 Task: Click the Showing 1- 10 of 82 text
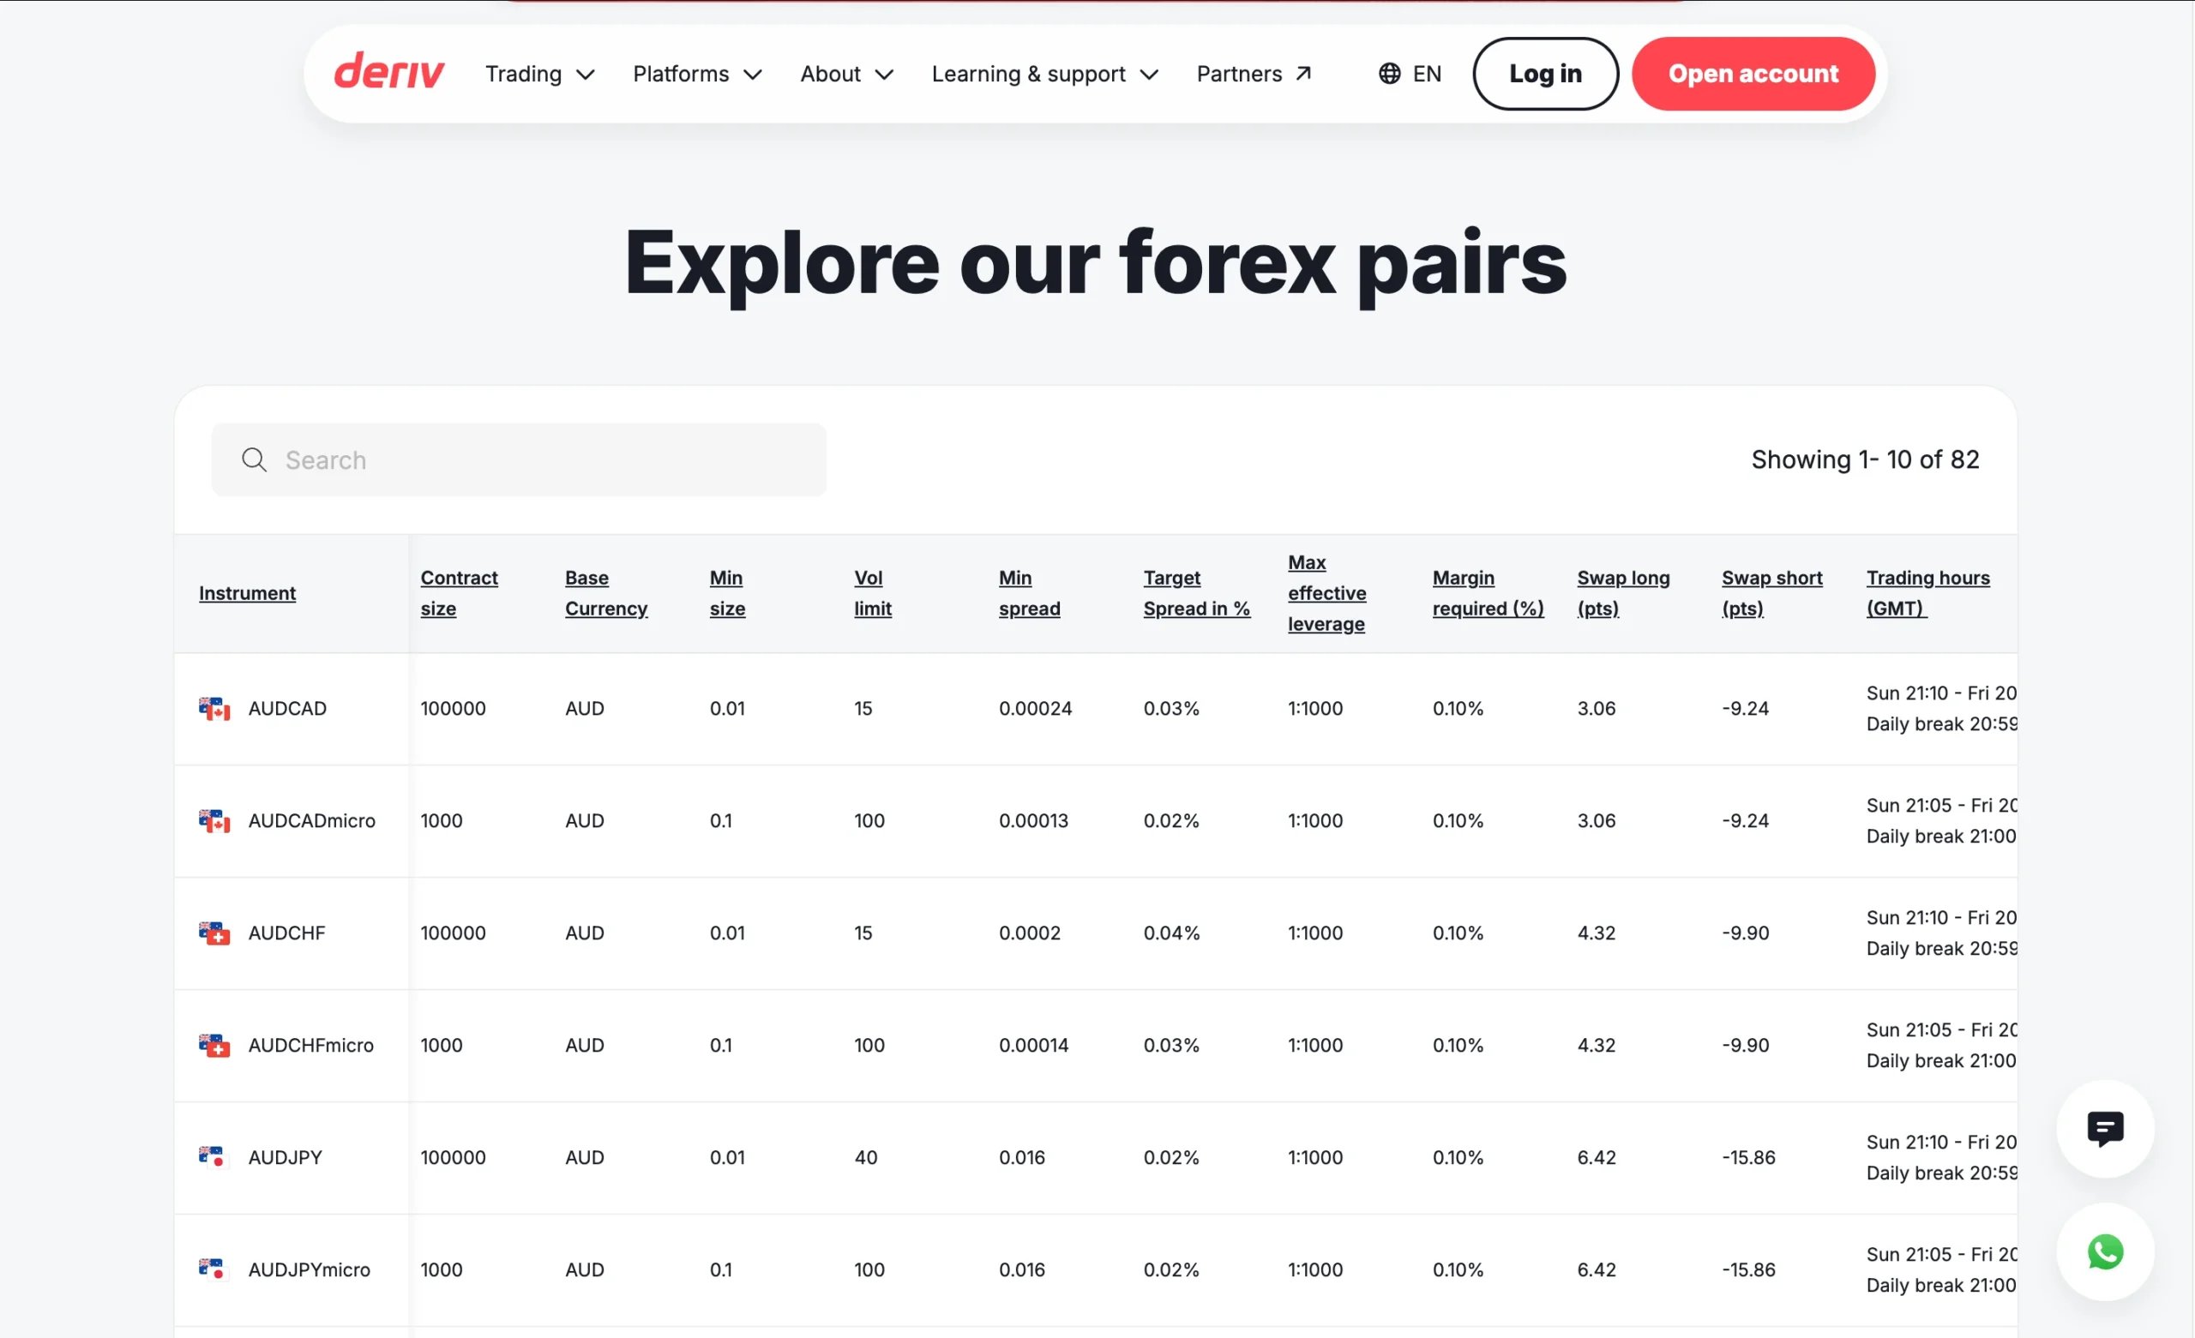(1865, 459)
